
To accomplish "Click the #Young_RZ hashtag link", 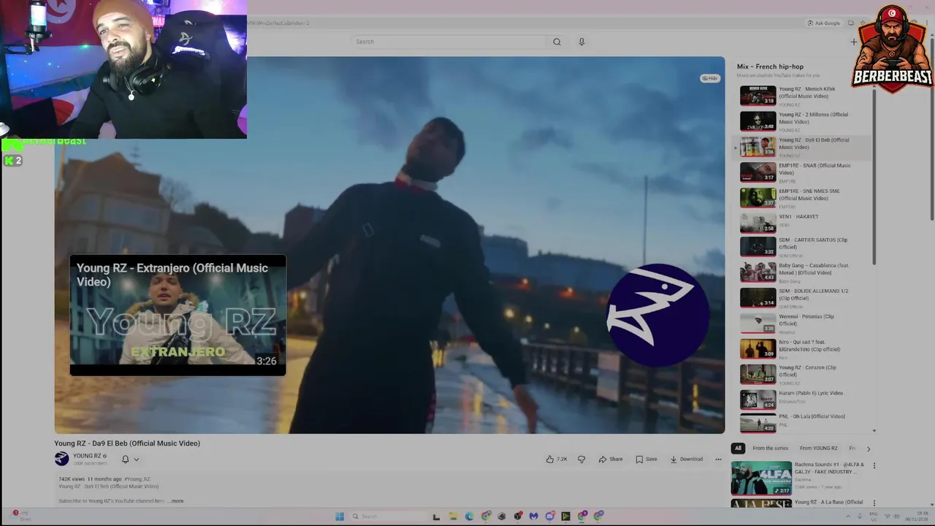I will click(x=137, y=479).
